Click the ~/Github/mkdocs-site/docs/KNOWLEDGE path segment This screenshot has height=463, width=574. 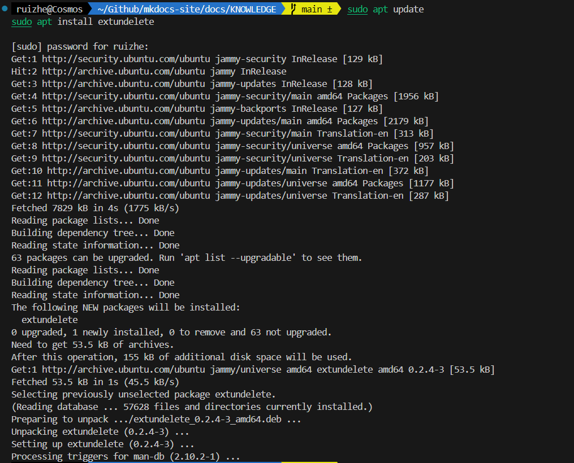(187, 9)
